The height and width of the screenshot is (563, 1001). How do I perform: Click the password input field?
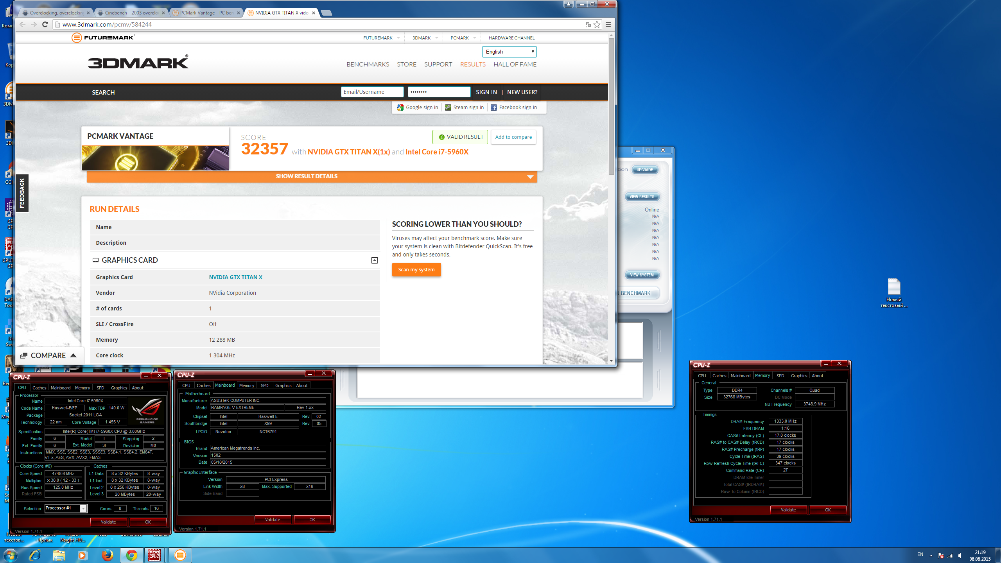pyautogui.click(x=439, y=92)
